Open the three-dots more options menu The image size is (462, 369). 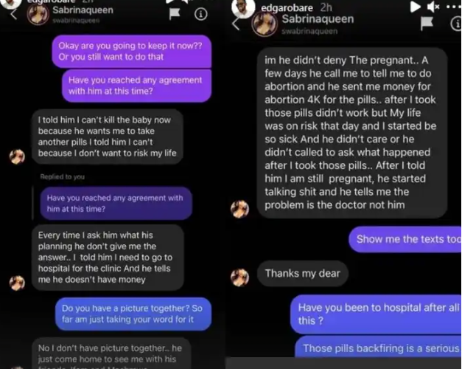[x=453, y=7]
